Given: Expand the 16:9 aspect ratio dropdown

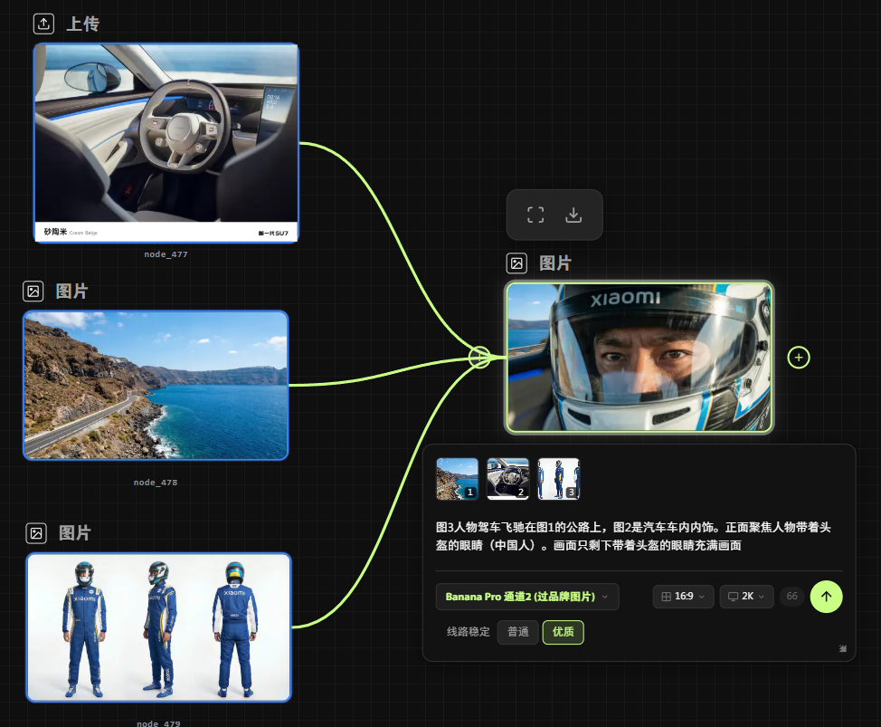Looking at the screenshot, I should coord(683,597).
